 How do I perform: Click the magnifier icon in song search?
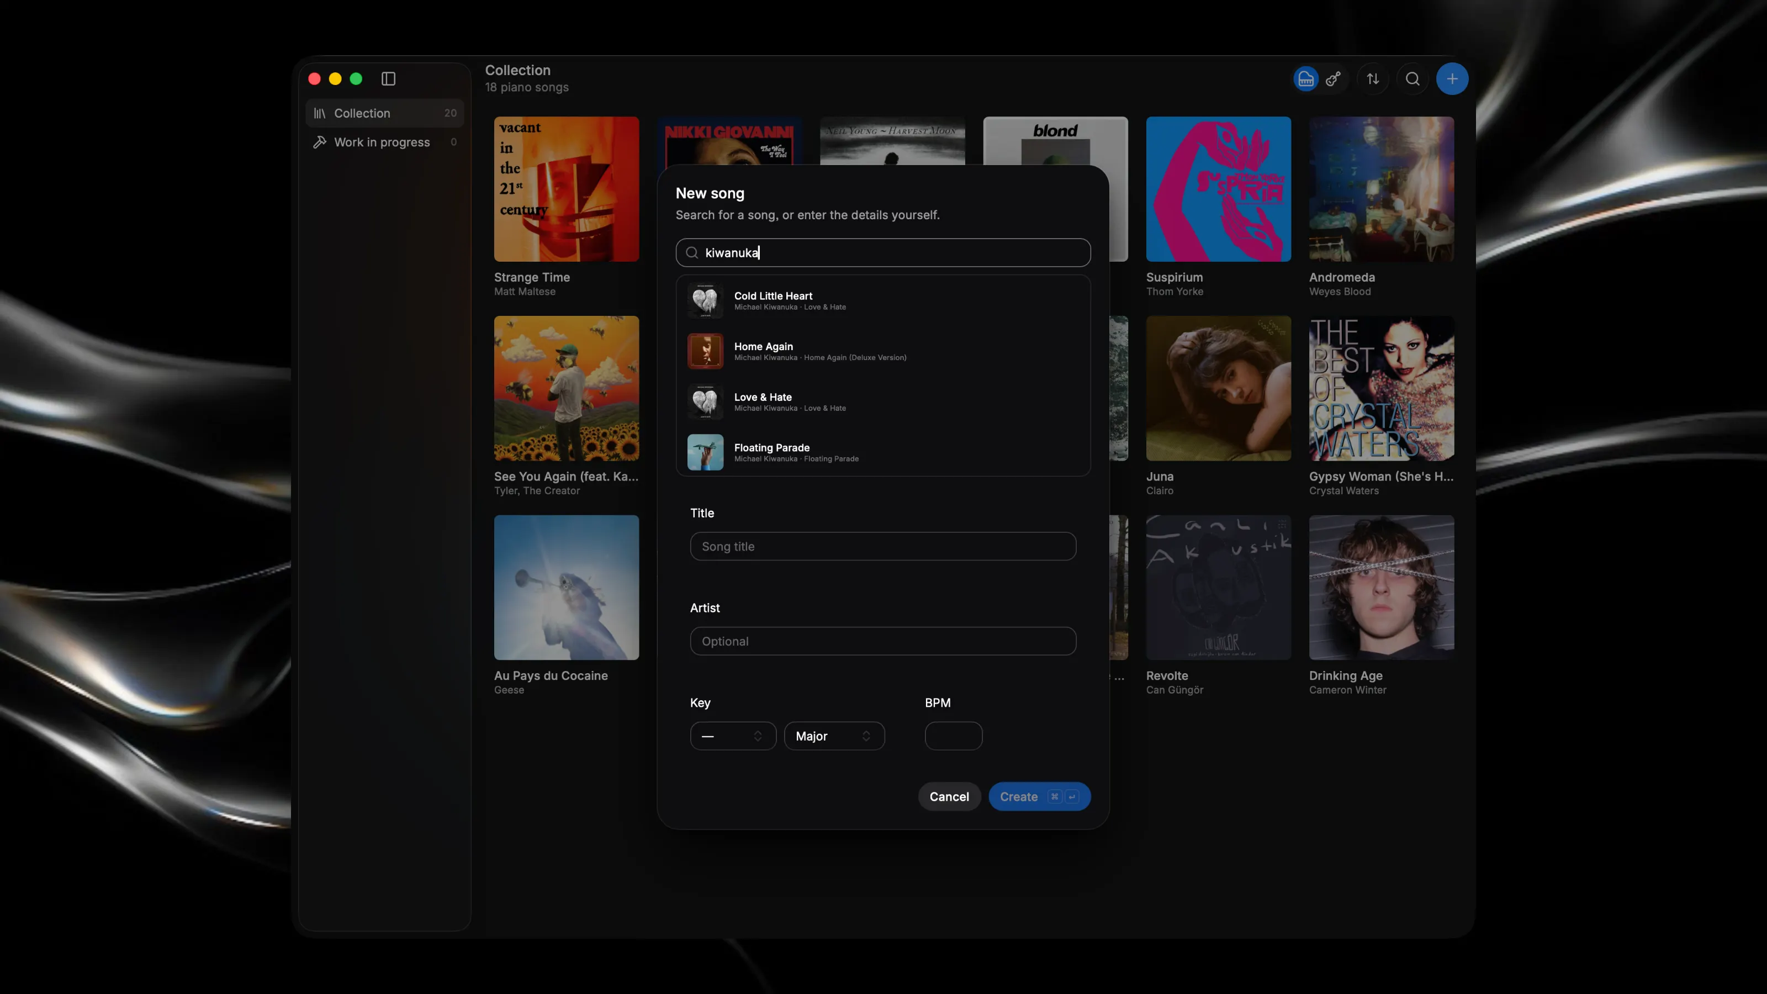(x=692, y=252)
